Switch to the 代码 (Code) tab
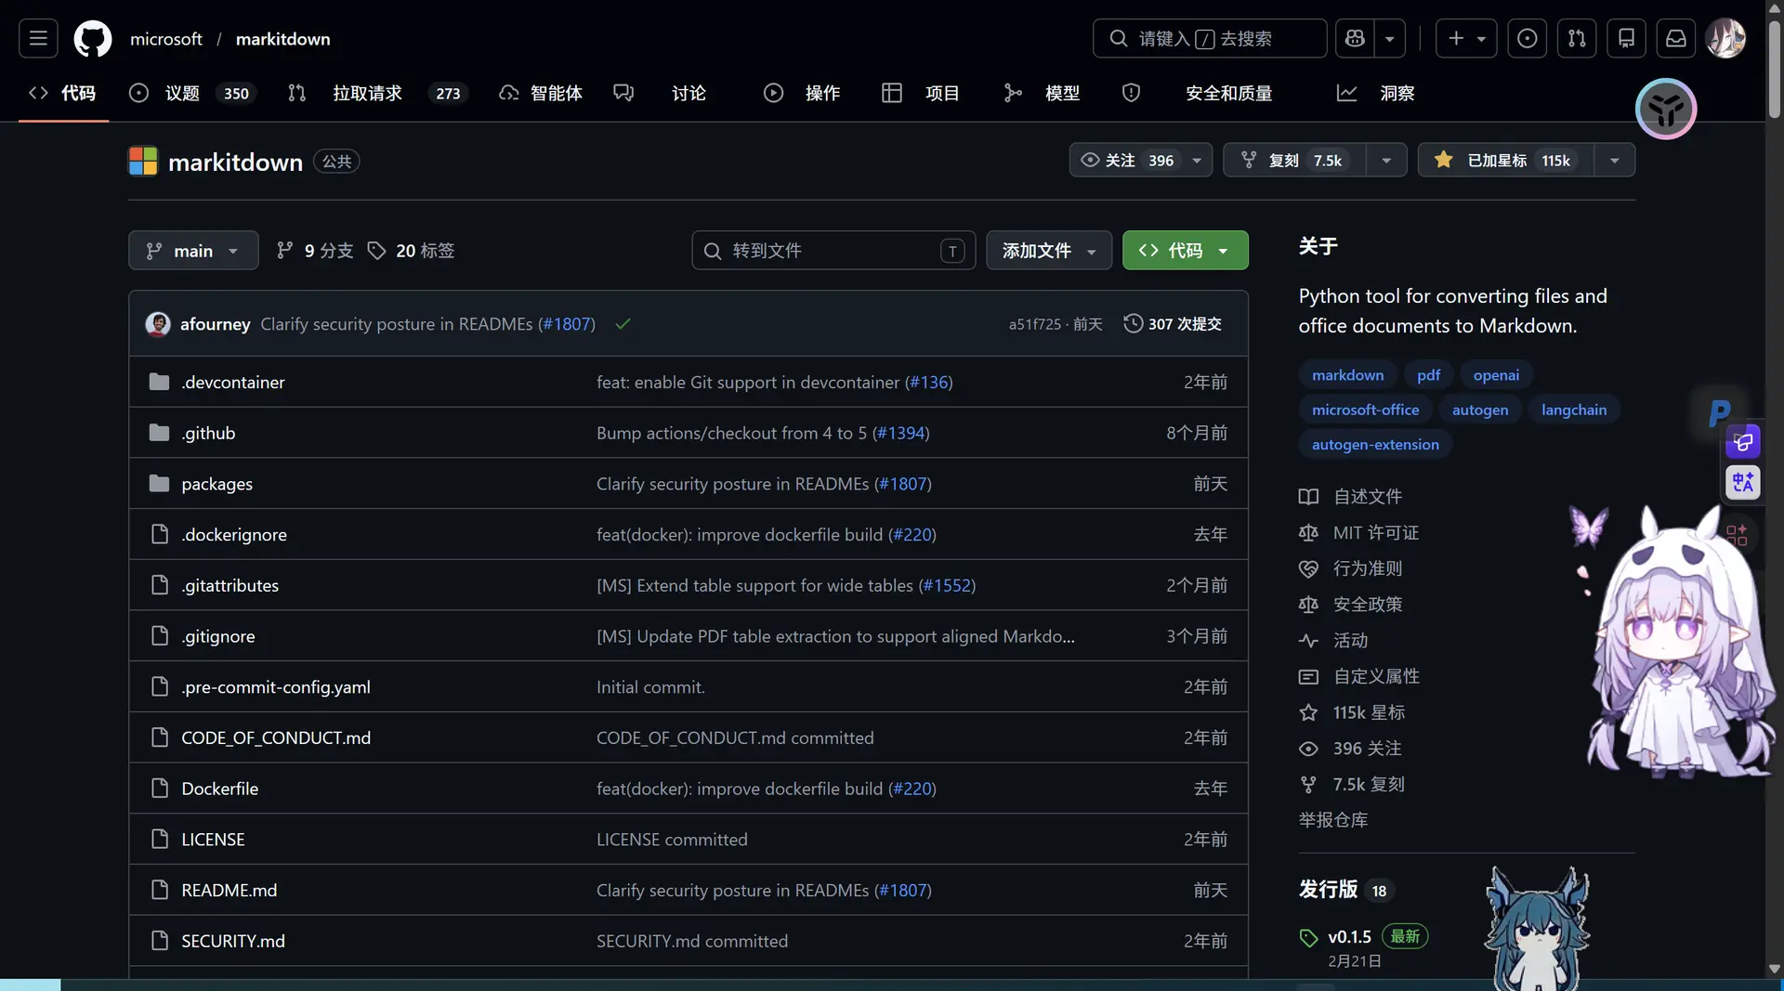The height and width of the screenshot is (991, 1784). coord(63,93)
